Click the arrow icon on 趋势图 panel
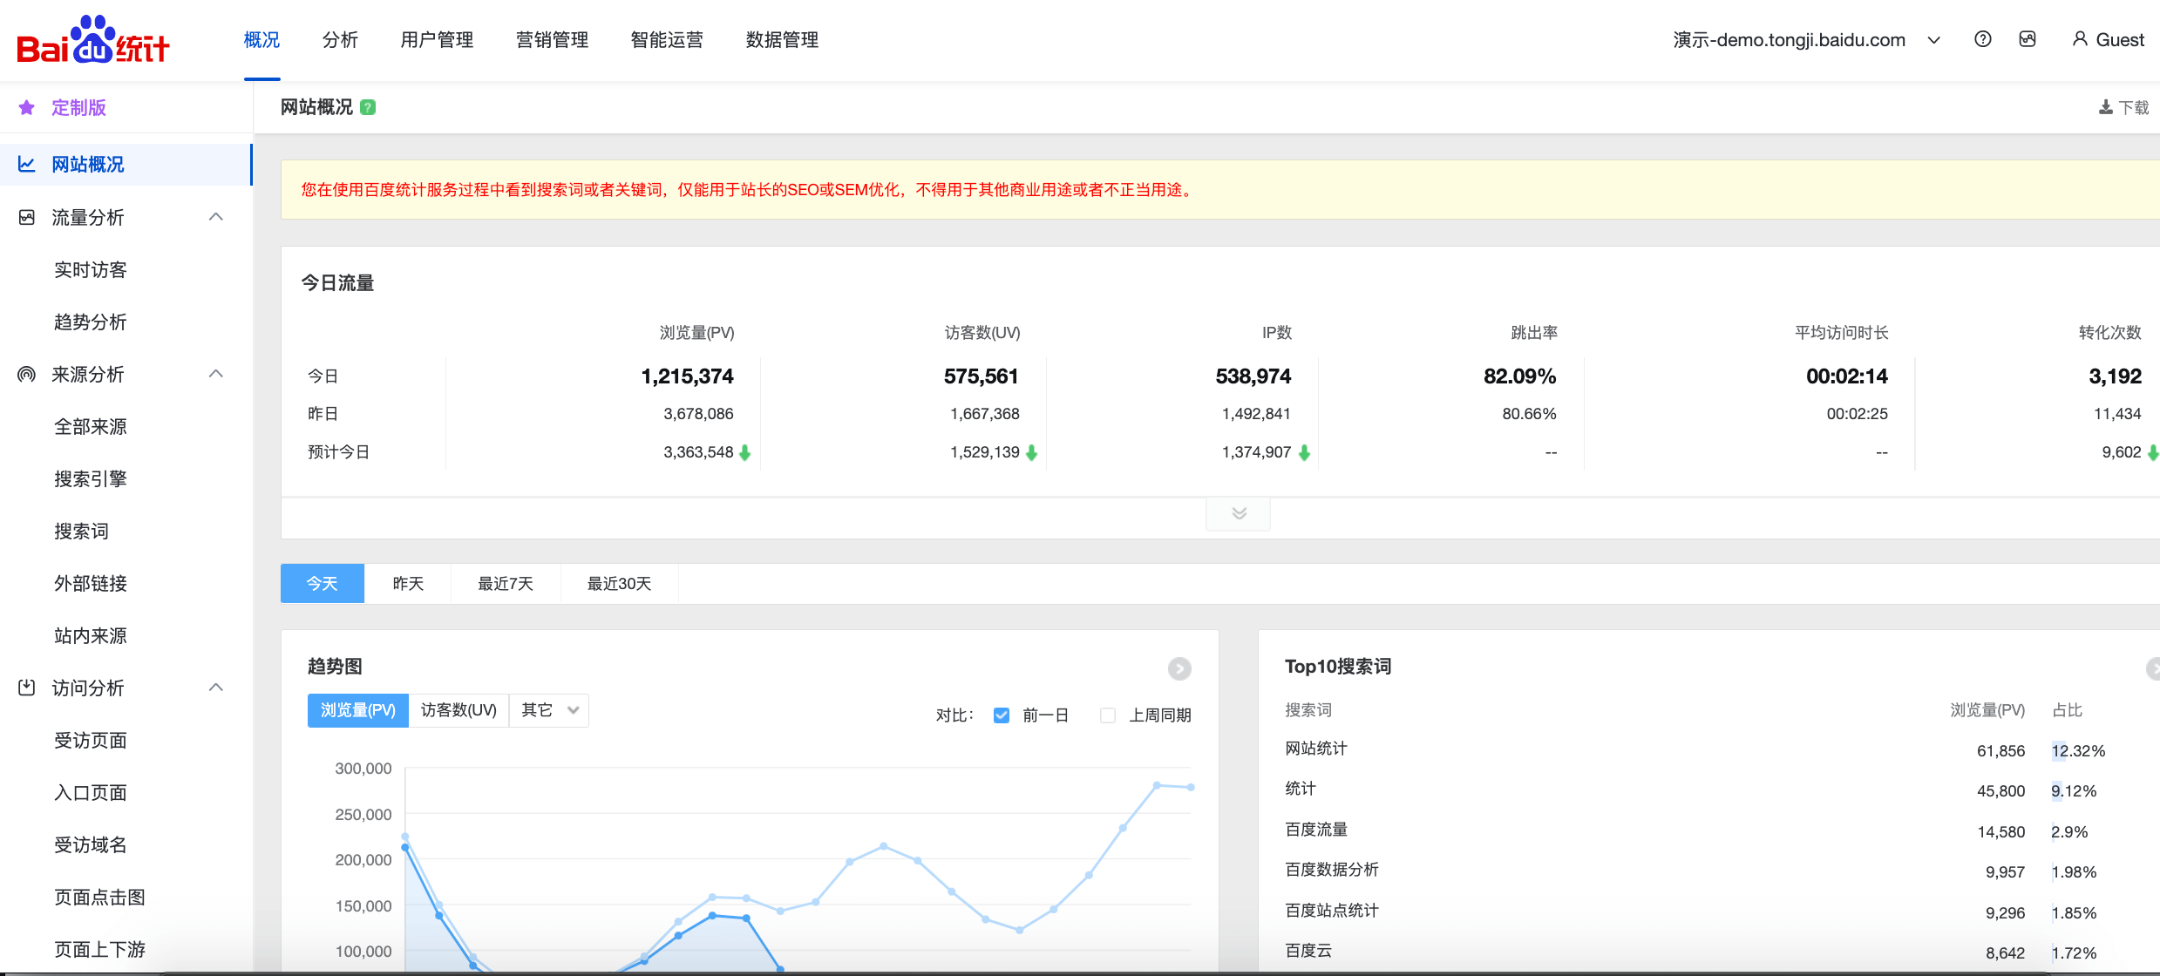2160x976 pixels. click(x=1179, y=668)
